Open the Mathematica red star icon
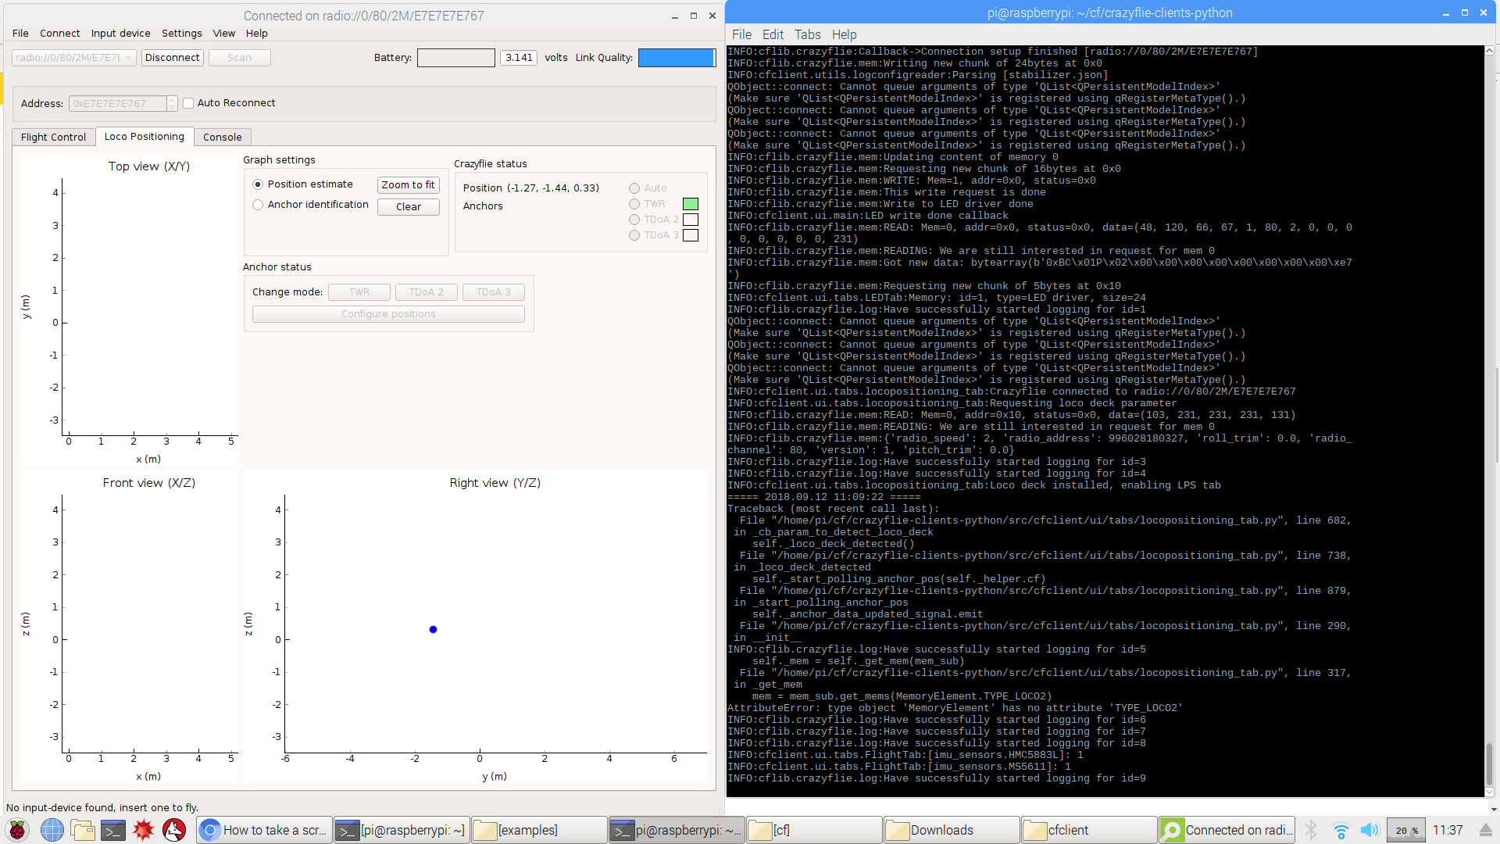1500x844 pixels. pos(144,830)
